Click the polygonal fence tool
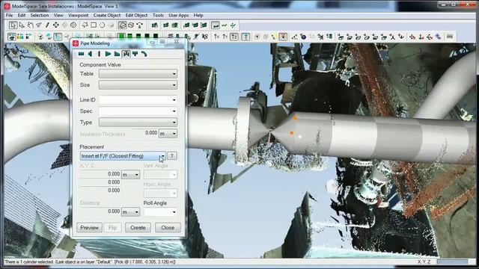This screenshot has height=269, width=479. (x=85, y=25)
